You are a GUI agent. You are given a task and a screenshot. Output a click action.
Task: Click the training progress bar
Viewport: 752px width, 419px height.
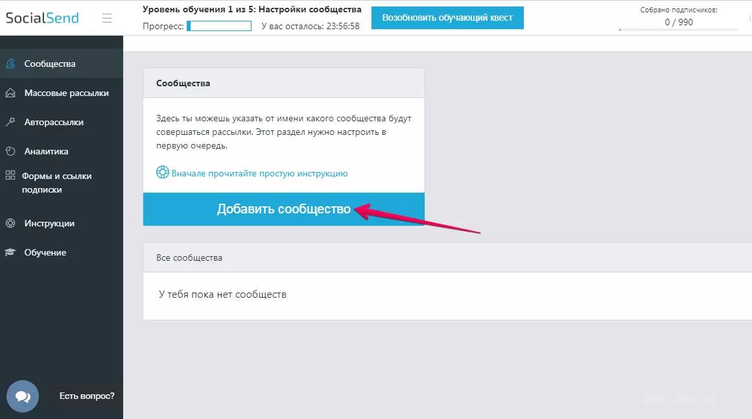219,26
